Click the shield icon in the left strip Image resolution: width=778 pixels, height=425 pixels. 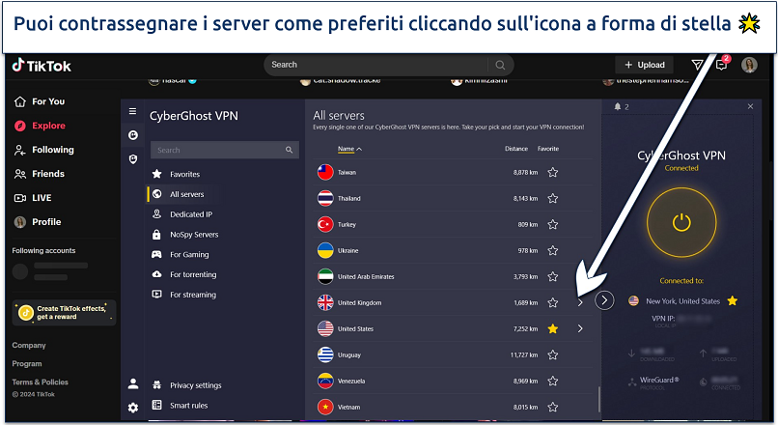tap(133, 158)
